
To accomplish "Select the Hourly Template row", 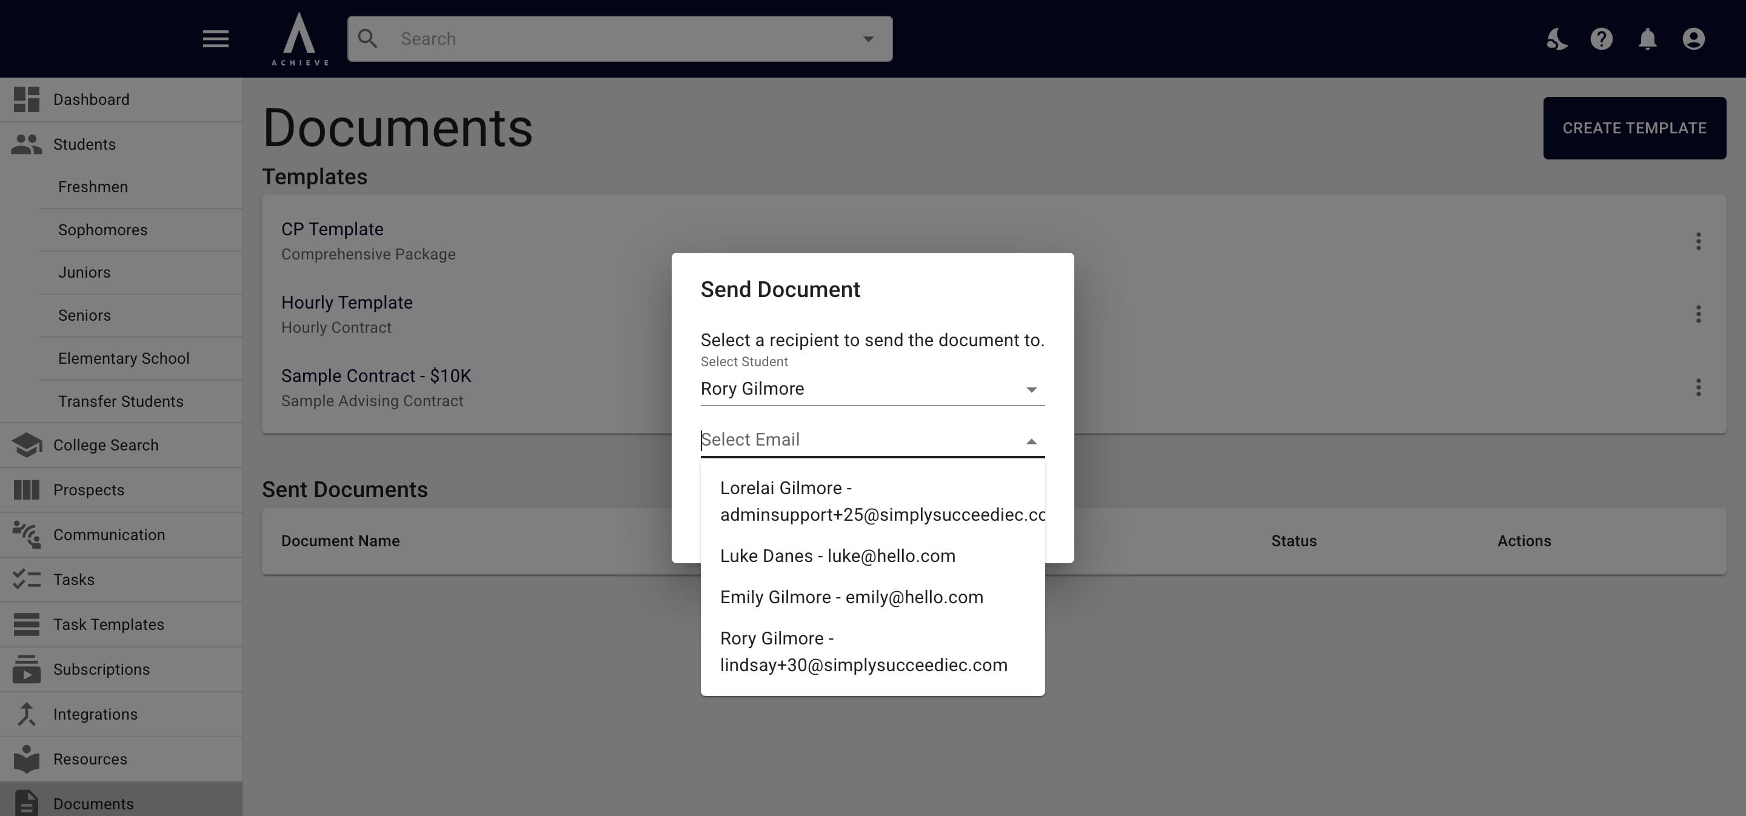I will coord(994,315).
